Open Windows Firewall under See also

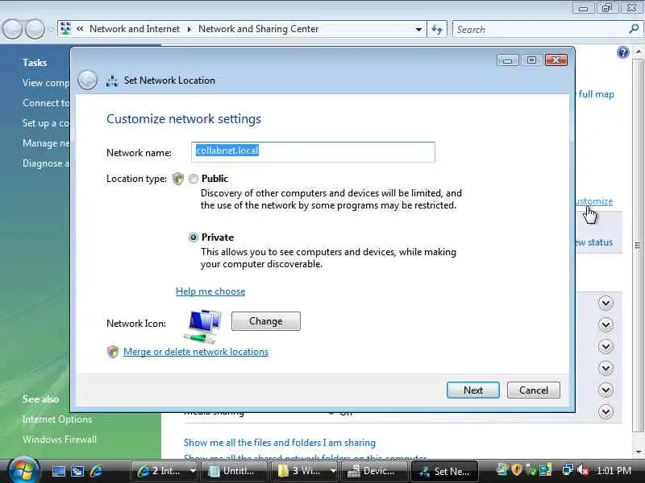[x=60, y=440]
